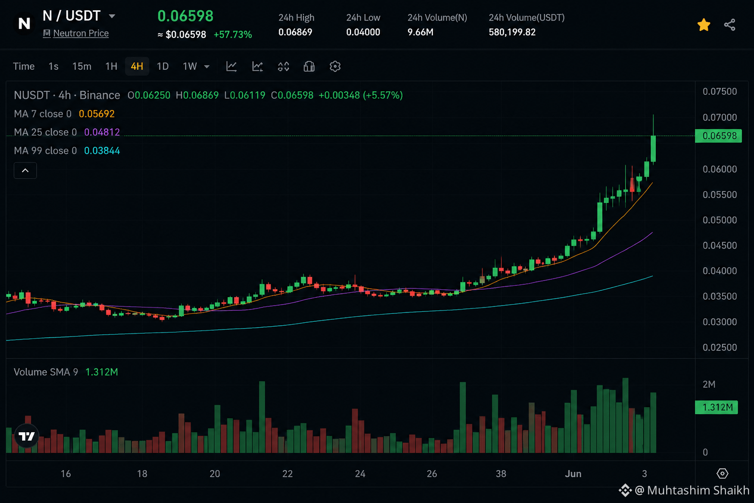Open the technical indicators icon

pyautogui.click(x=257, y=66)
